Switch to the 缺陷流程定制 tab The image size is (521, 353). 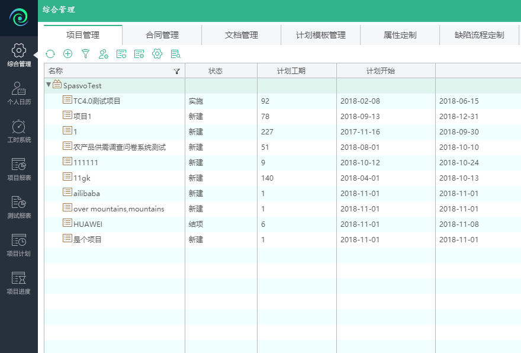coord(479,35)
